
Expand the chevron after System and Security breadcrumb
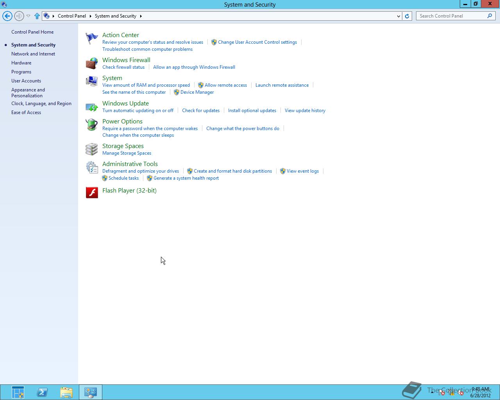click(x=141, y=16)
